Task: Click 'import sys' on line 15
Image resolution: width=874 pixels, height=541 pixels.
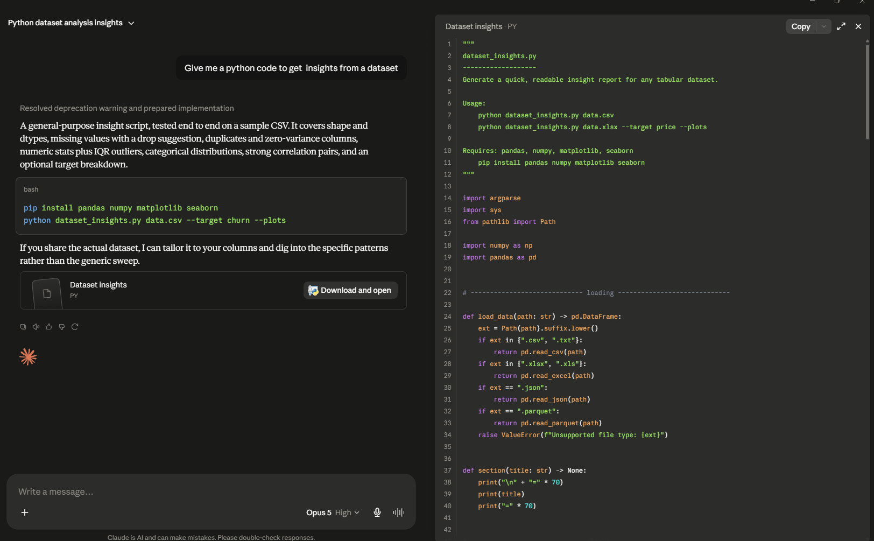Action: [x=482, y=210]
